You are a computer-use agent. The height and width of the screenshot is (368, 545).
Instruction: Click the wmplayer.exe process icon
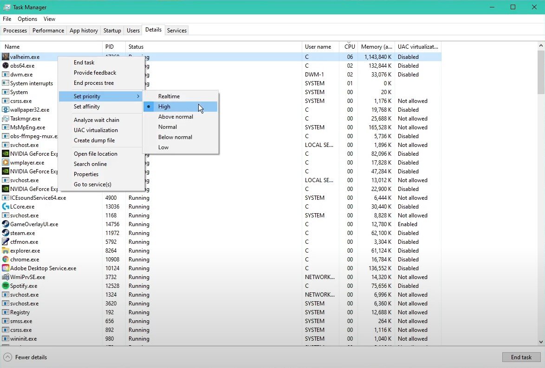6,163
